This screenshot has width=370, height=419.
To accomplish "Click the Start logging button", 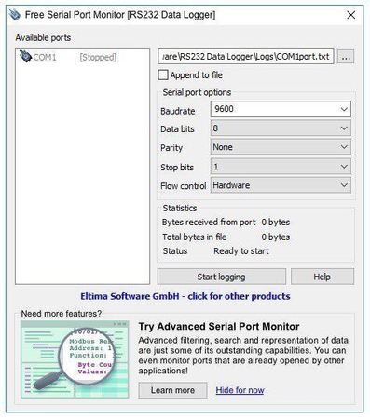I will (x=222, y=277).
